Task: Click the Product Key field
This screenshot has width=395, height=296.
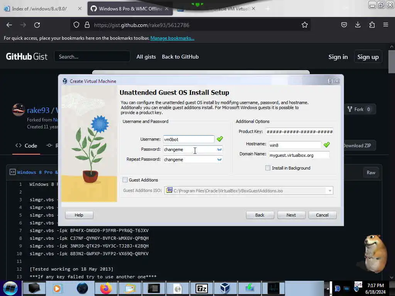Action: (x=300, y=132)
